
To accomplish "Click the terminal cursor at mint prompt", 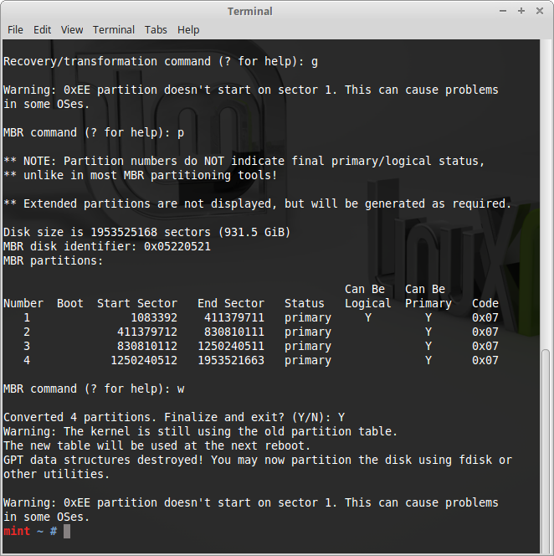I will pyautogui.click(x=67, y=531).
